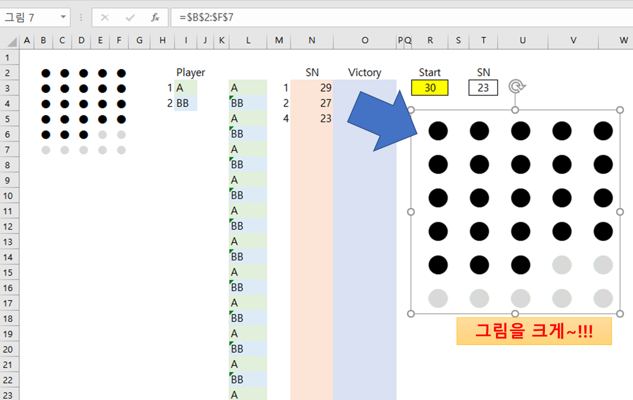Screen dimensions: 633x400
Task: Select column header V
Action: point(573,41)
